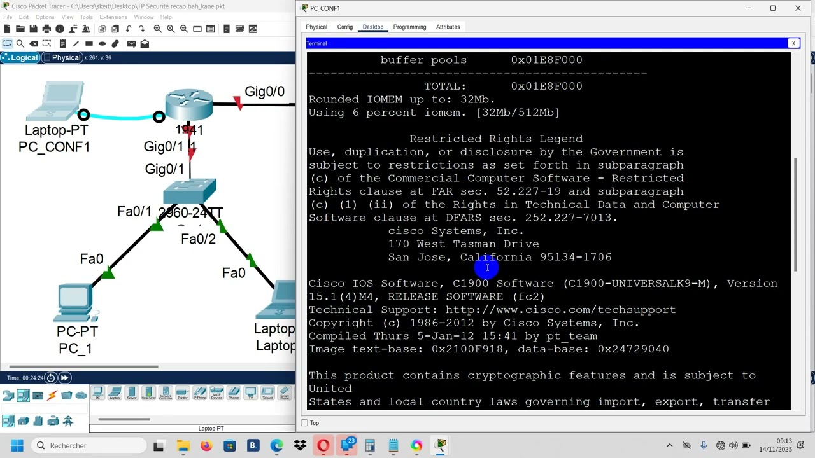
Task: Switch to Logical workspace view
Action: [20, 57]
